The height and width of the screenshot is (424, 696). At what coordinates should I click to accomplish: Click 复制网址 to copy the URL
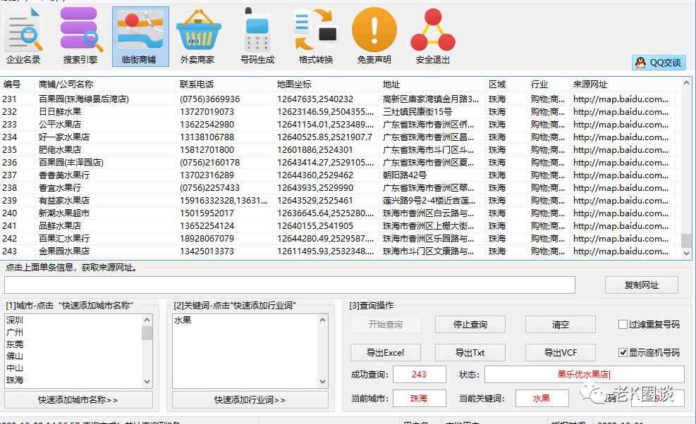pos(641,285)
